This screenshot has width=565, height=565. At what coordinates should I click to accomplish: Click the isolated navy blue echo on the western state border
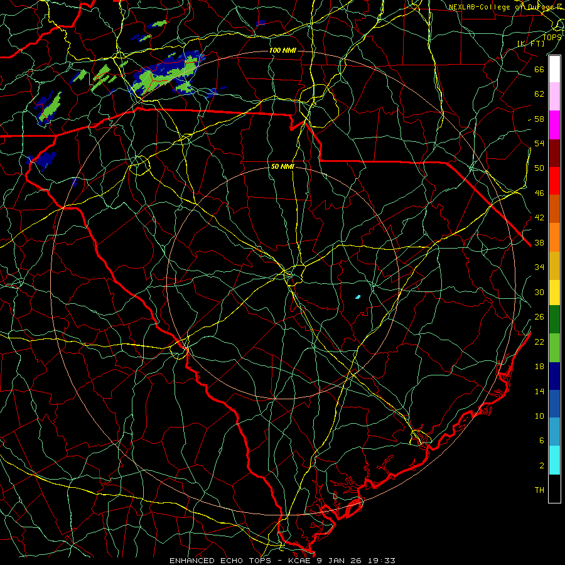[43, 160]
